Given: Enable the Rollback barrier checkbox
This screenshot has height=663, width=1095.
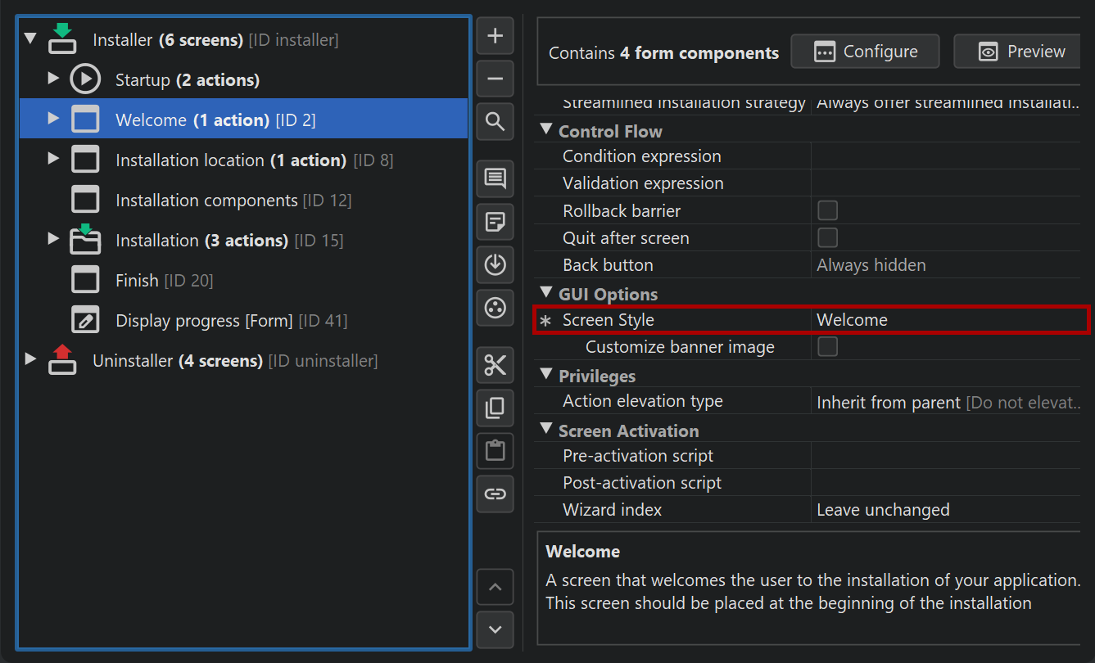Looking at the screenshot, I should click(x=828, y=210).
